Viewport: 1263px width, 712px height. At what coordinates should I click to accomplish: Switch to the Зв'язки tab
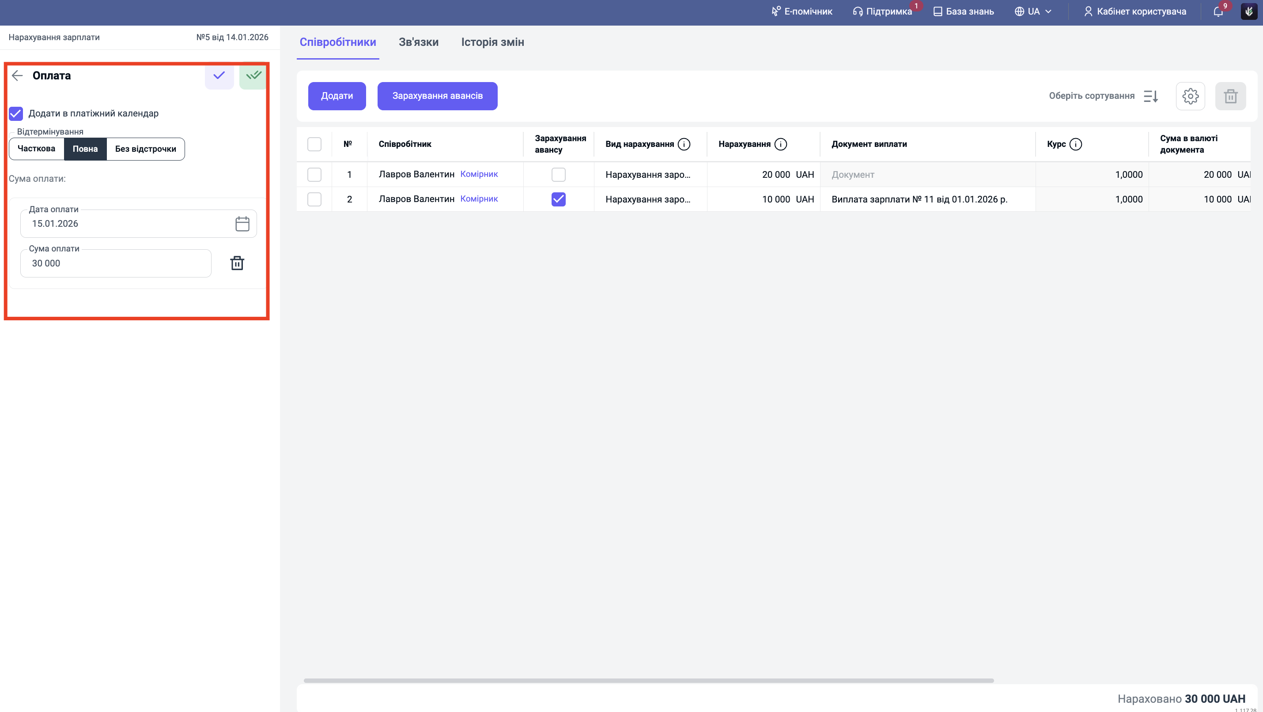tap(418, 42)
